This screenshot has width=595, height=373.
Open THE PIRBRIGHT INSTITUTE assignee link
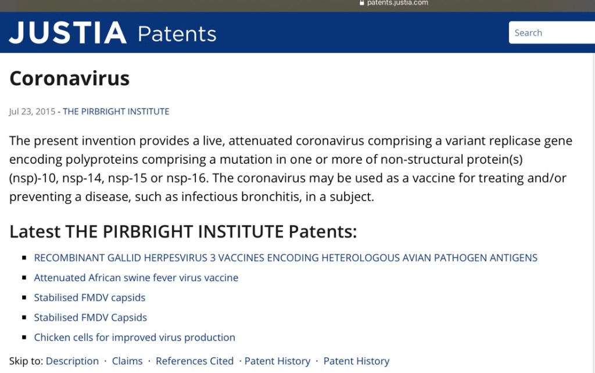116,112
